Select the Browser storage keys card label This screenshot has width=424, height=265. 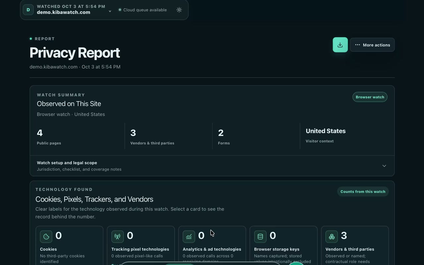(x=277, y=249)
